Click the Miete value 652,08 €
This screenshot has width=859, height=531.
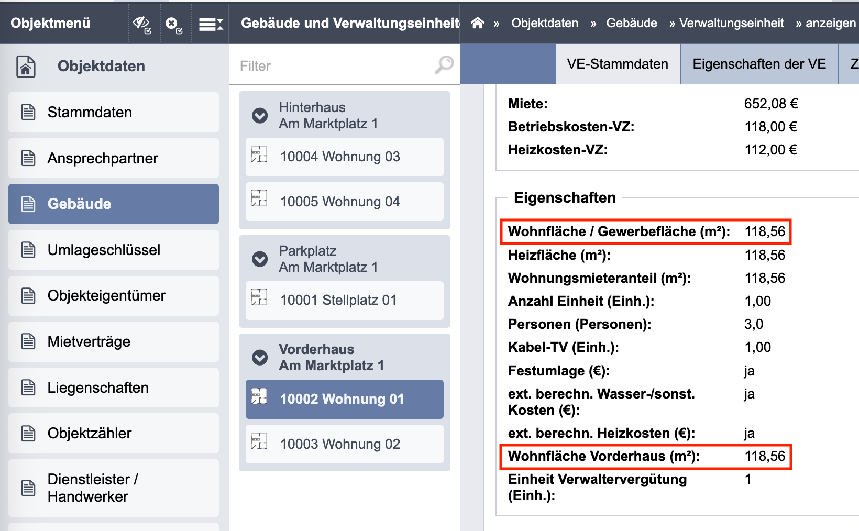pyautogui.click(x=771, y=104)
